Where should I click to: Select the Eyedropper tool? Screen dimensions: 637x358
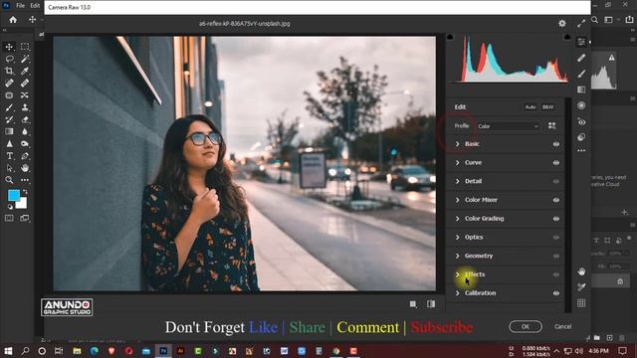click(25, 71)
